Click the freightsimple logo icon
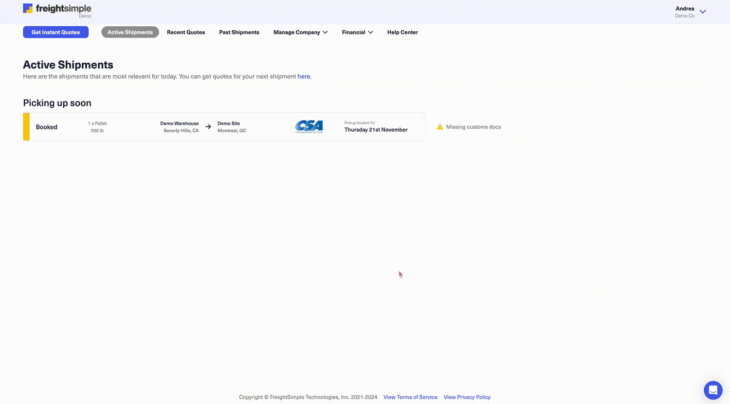This screenshot has height=404, width=730. point(28,9)
